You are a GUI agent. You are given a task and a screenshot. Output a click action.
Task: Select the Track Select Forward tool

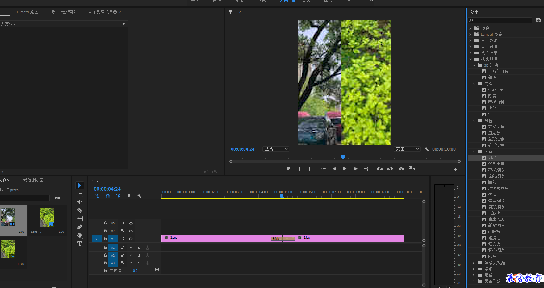[x=80, y=194]
